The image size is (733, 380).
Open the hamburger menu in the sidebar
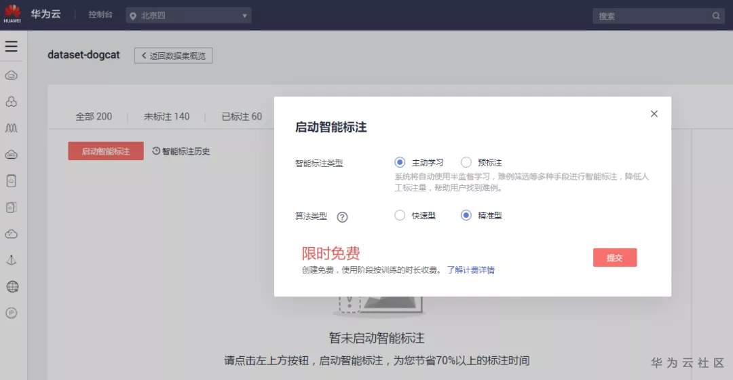tap(12, 46)
